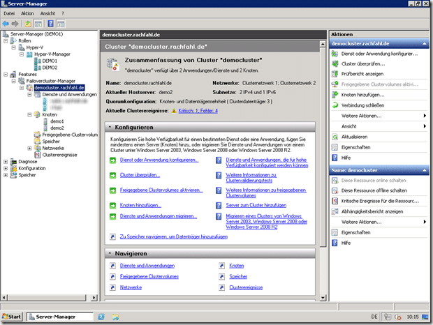The height and width of the screenshot is (325, 433).
Task: Click the Clusterereignisse navigation link
Action: [246, 287]
